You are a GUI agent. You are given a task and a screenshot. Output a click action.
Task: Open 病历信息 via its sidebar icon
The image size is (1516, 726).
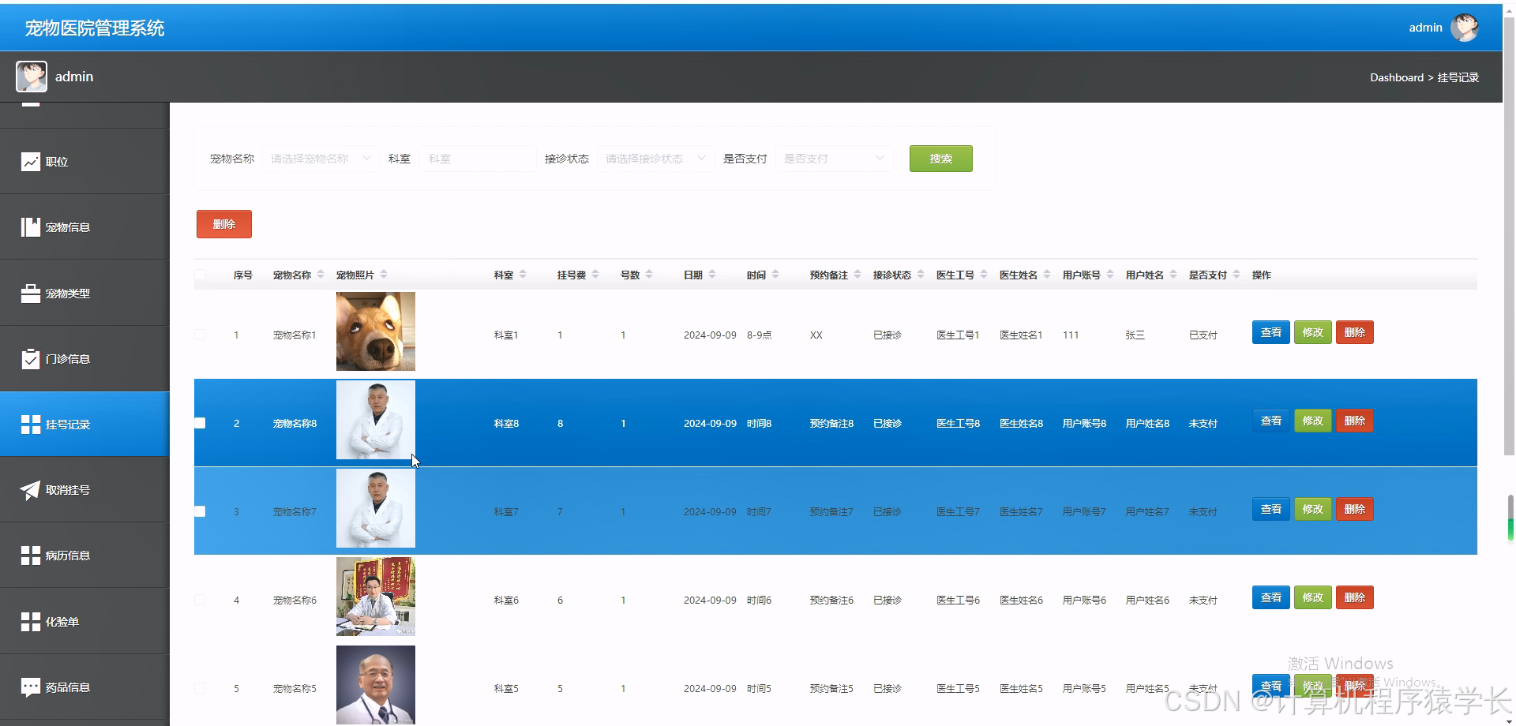[30, 555]
